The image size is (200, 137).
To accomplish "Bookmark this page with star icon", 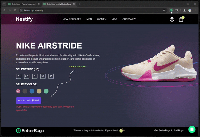I will 164,10.
